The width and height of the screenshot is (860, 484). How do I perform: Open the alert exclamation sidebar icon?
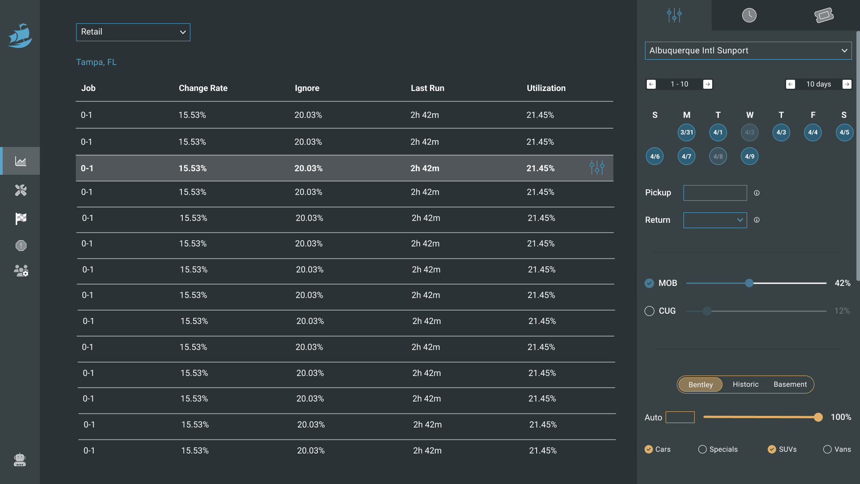point(21,246)
